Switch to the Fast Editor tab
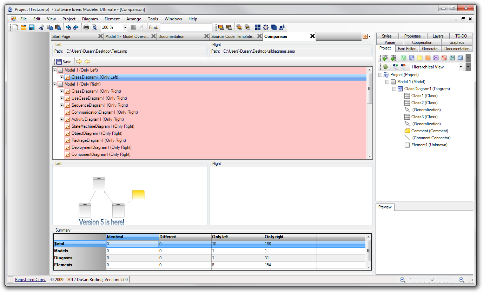Viewport: 483px width, 293px height. (x=406, y=49)
